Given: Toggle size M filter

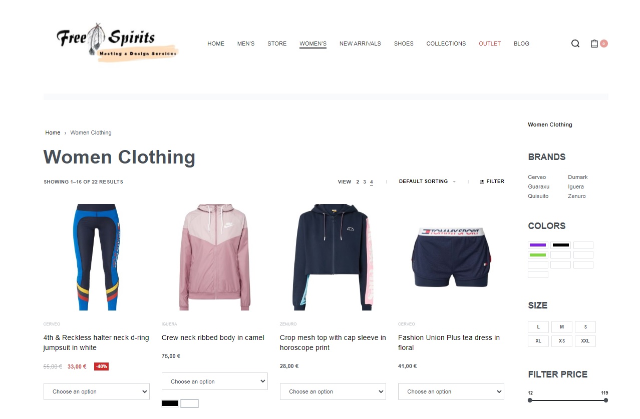Looking at the screenshot, I should 562,327.
